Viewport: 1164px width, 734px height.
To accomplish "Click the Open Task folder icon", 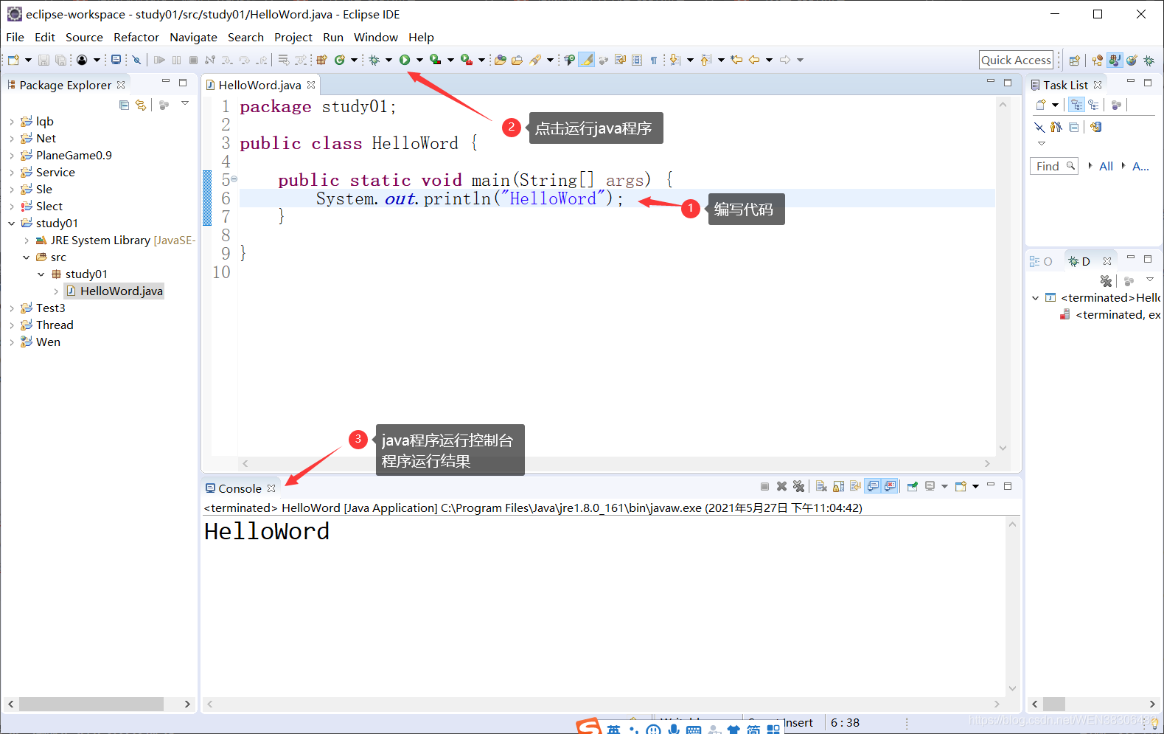I will [517, 60].
